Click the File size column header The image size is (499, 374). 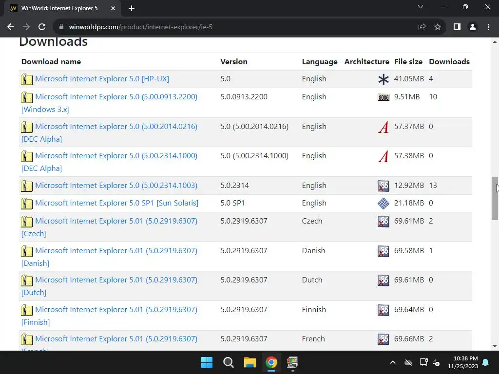[x=408, y=62]
